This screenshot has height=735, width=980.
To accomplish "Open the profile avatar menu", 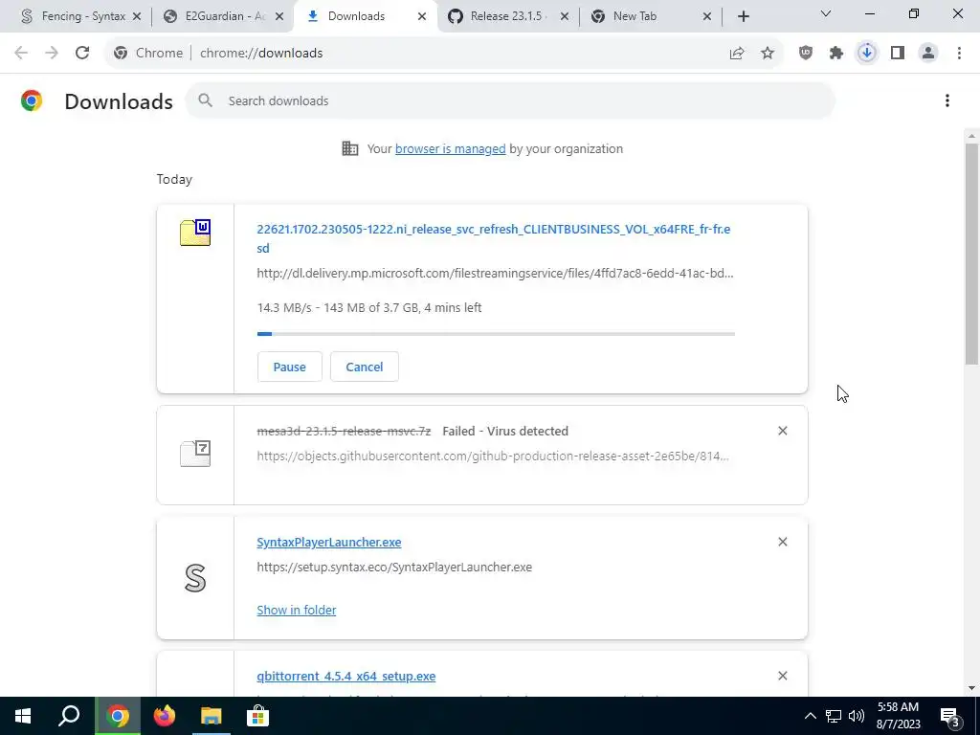I will [928, 54].
